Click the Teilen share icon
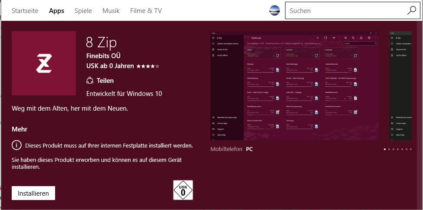The image size is (423, 210). point(89,80)
